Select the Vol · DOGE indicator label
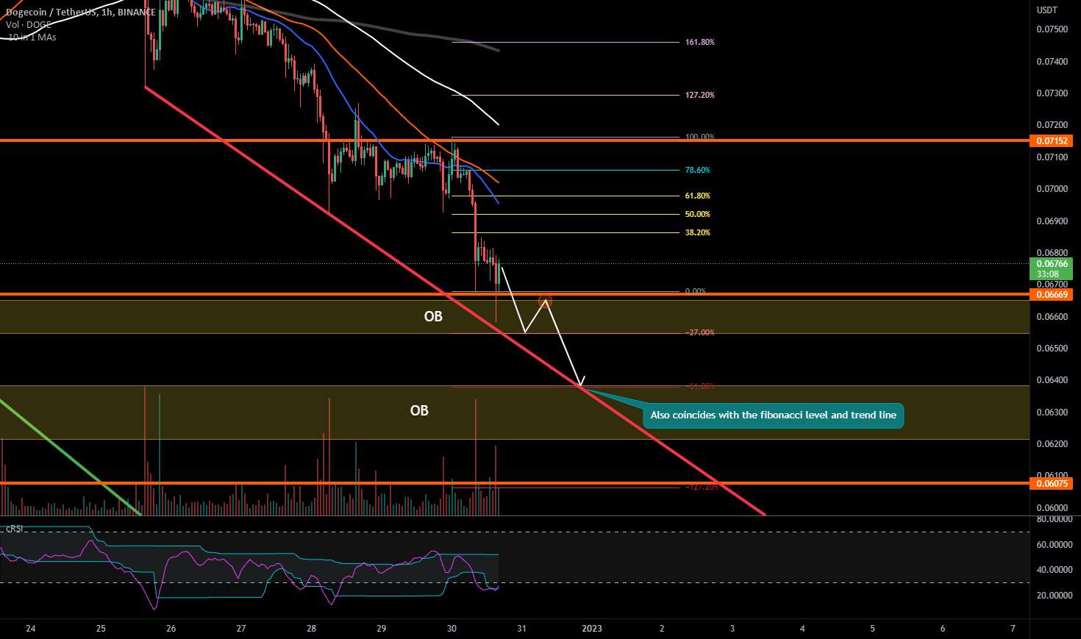The height and width of the screenshot is (639, 1081). (x=29, y=25)
